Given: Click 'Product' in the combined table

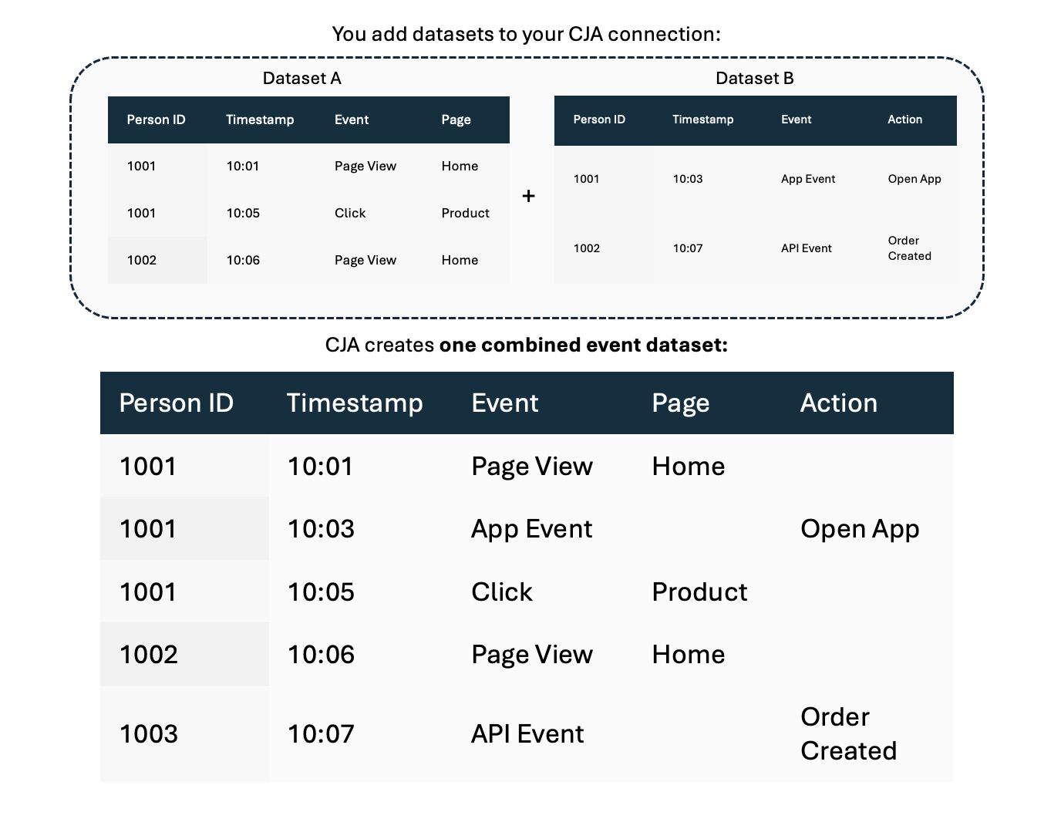Looking at the screenshot, I should click(699, 591).
